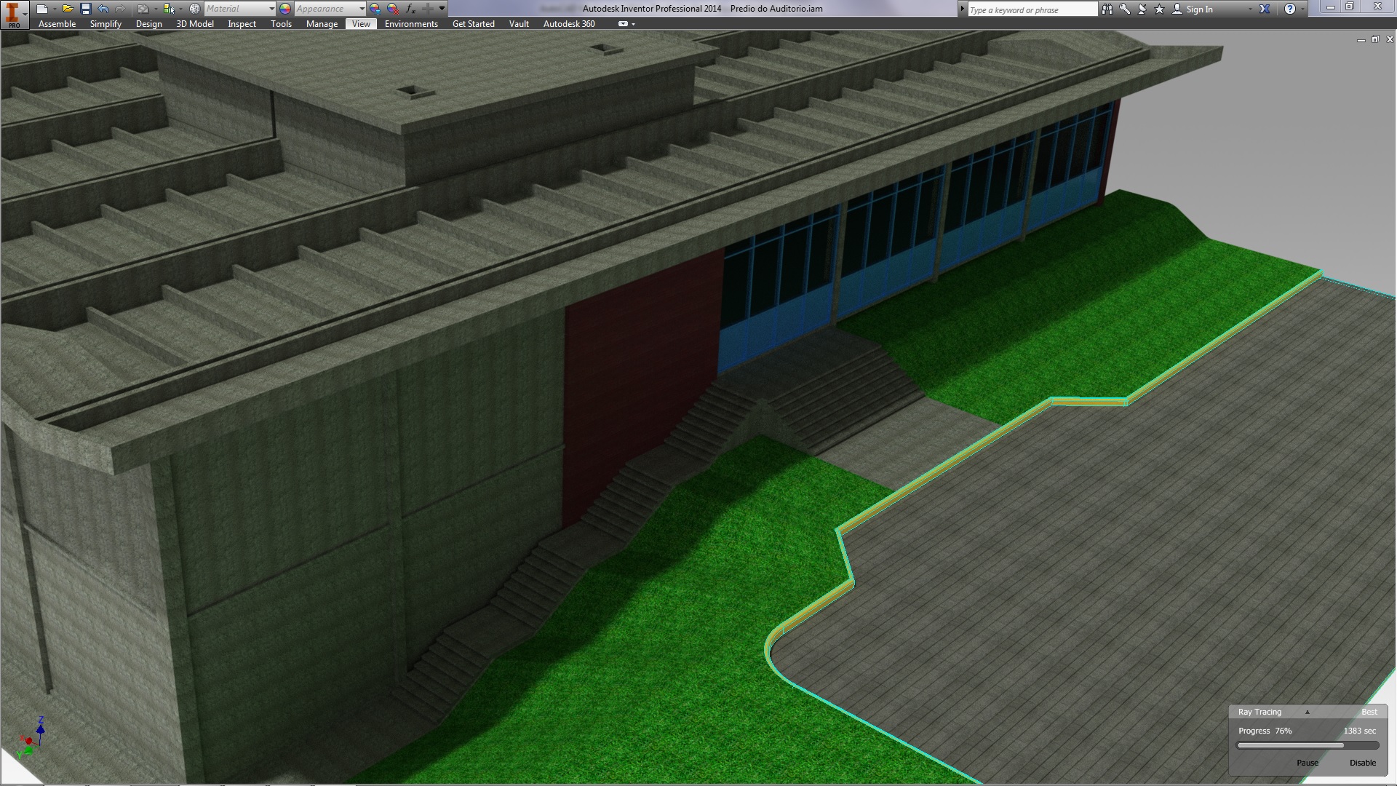Open the Material dropdown
Screen dimensions: 1397x786
pos(271,9)
